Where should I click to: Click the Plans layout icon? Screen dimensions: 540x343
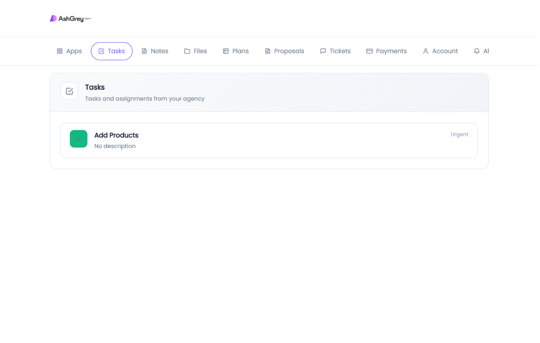pyautogui.click(x=226, y=51)
